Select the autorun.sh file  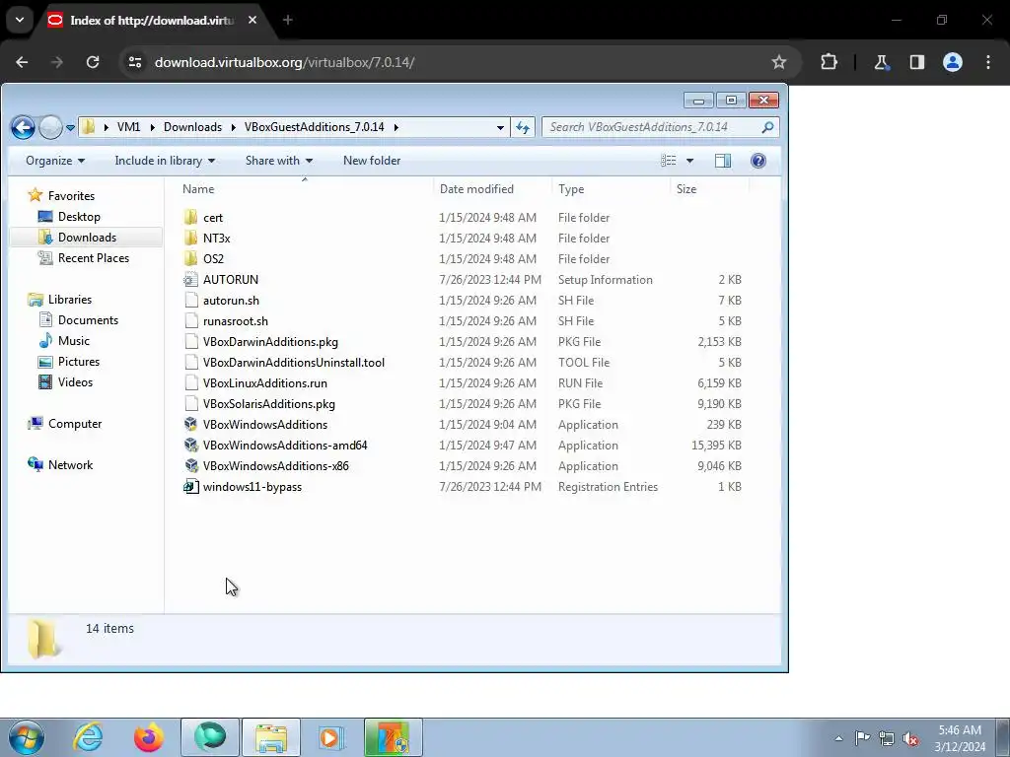231,301
